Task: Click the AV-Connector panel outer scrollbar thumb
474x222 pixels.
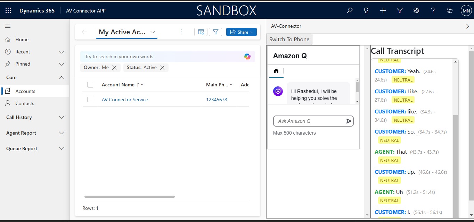Action: coord(471,126)
